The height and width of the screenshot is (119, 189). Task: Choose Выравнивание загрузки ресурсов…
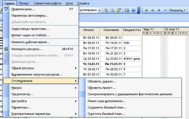point(41,75)
